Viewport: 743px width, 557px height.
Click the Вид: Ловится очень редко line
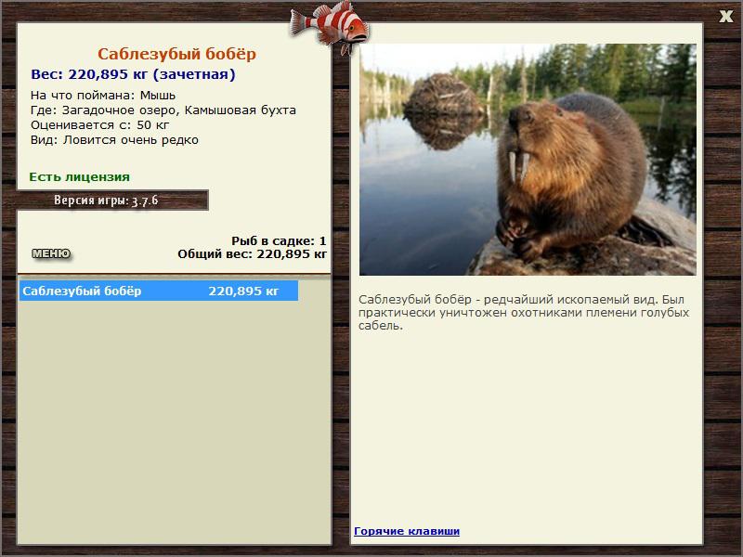[x=114, y=140]
